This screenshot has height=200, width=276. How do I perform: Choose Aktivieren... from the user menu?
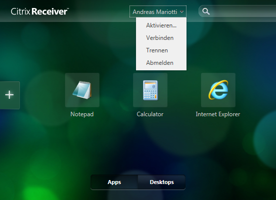point(161,25)
